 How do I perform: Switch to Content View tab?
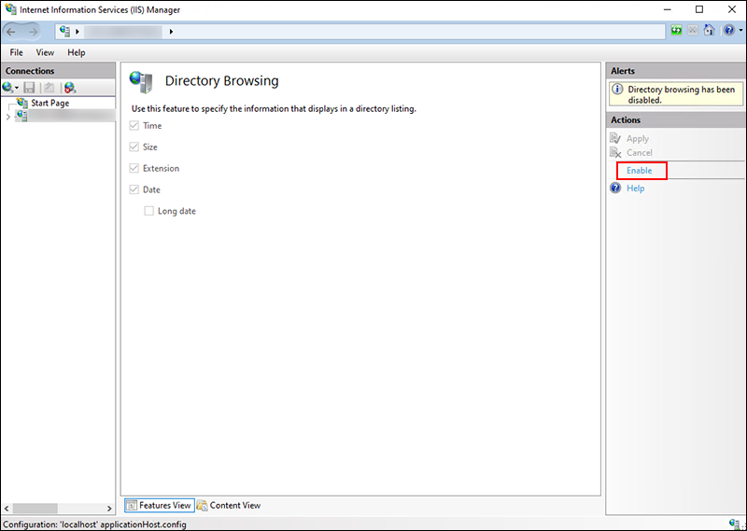229,505
